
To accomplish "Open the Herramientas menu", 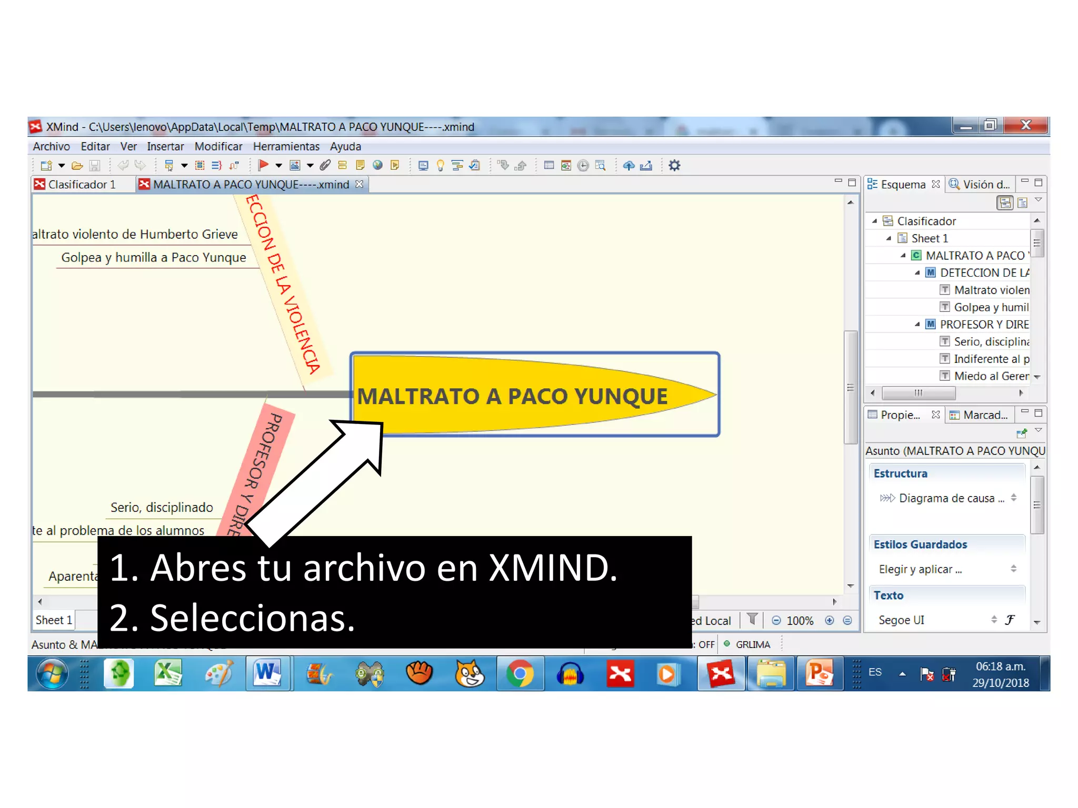I will tap(286, 146).
